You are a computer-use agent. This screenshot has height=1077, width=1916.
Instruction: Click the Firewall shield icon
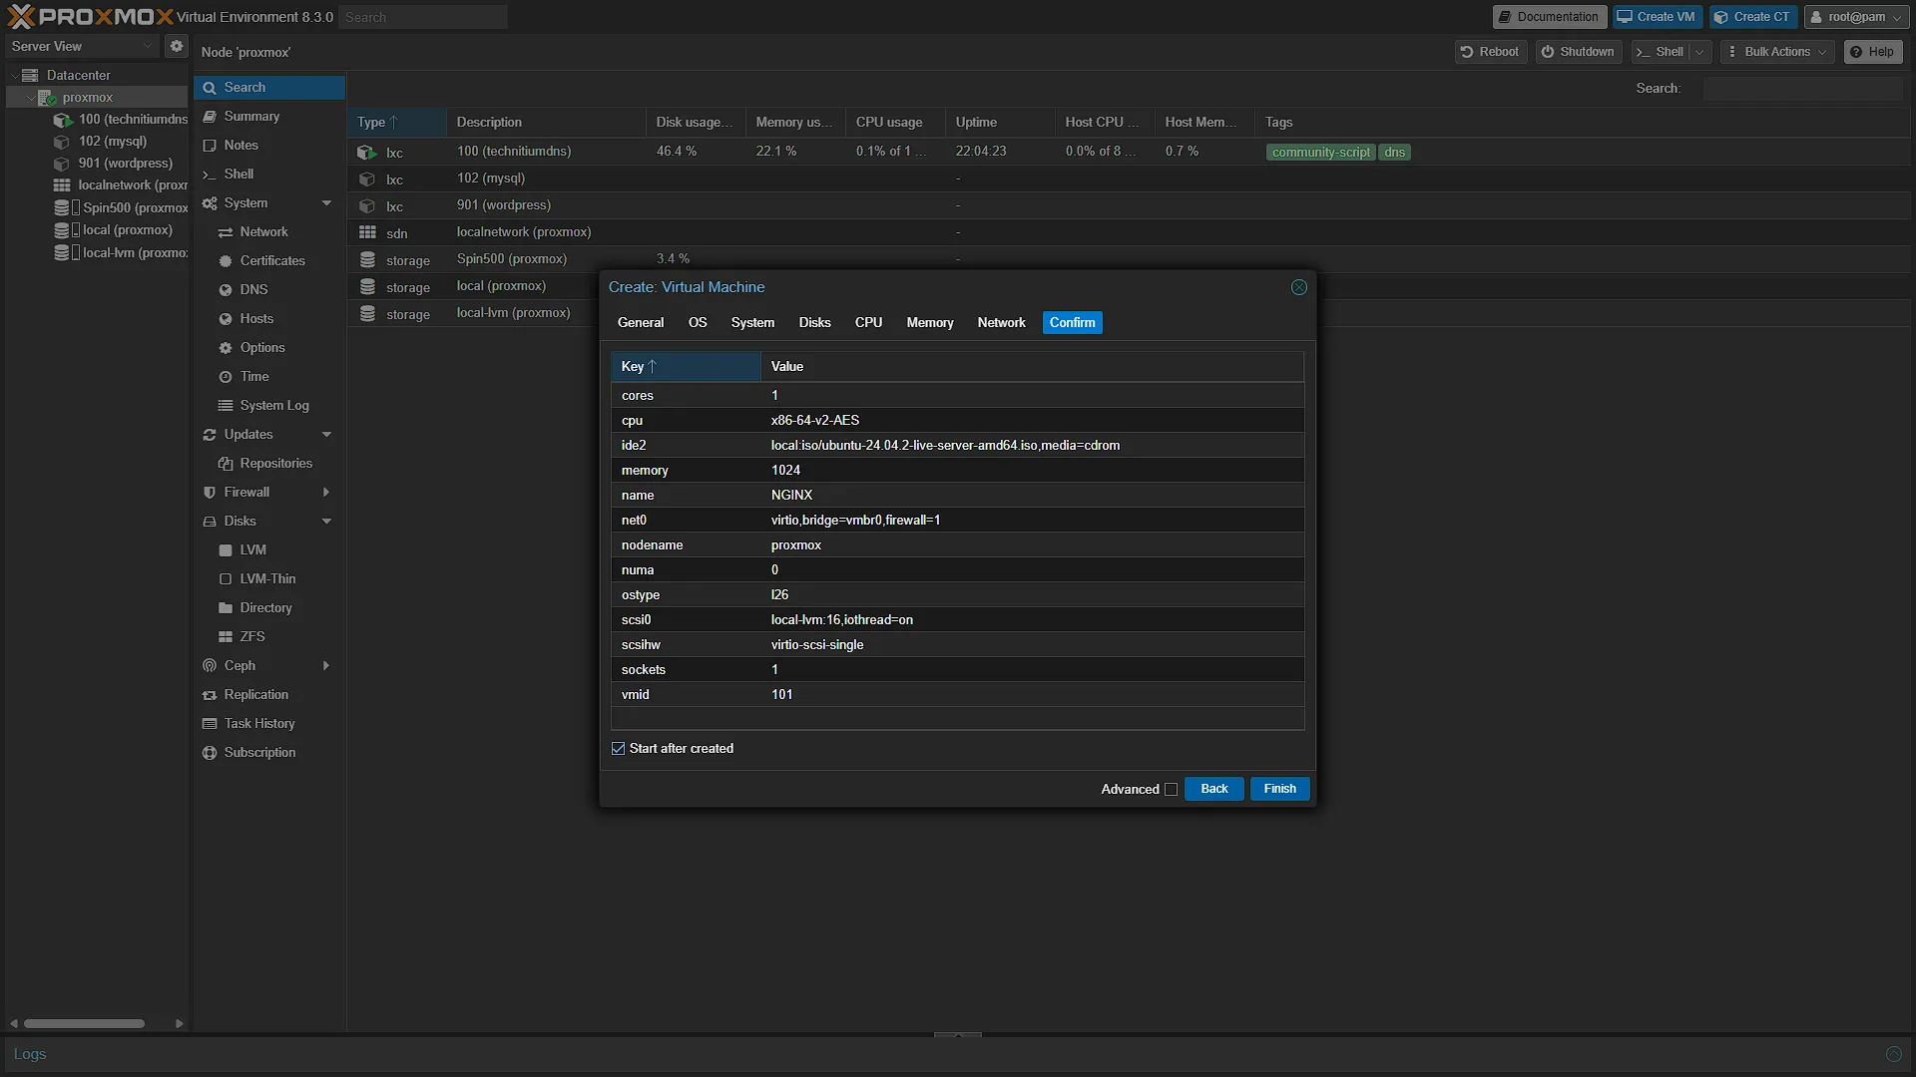coord(210,493)
